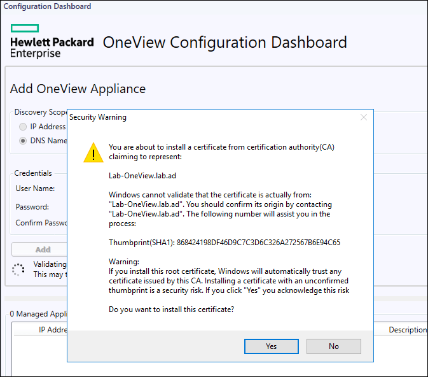Click the Hewlett Packard Enterprise logo
The image size is (428, 377).
click(52, 41)
